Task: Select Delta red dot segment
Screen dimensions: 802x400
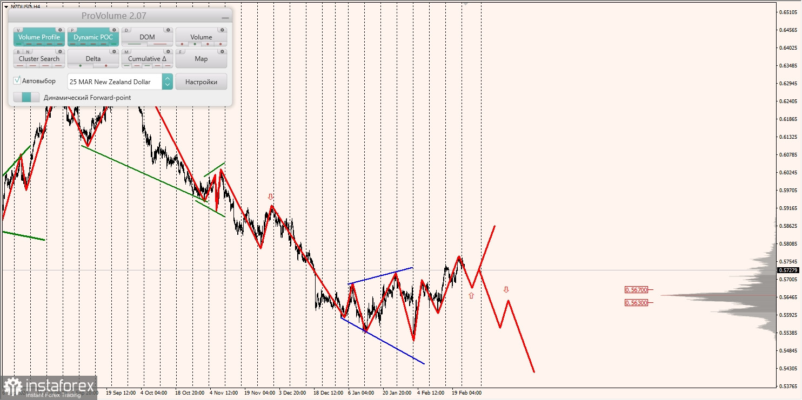Action: point(106,65)
